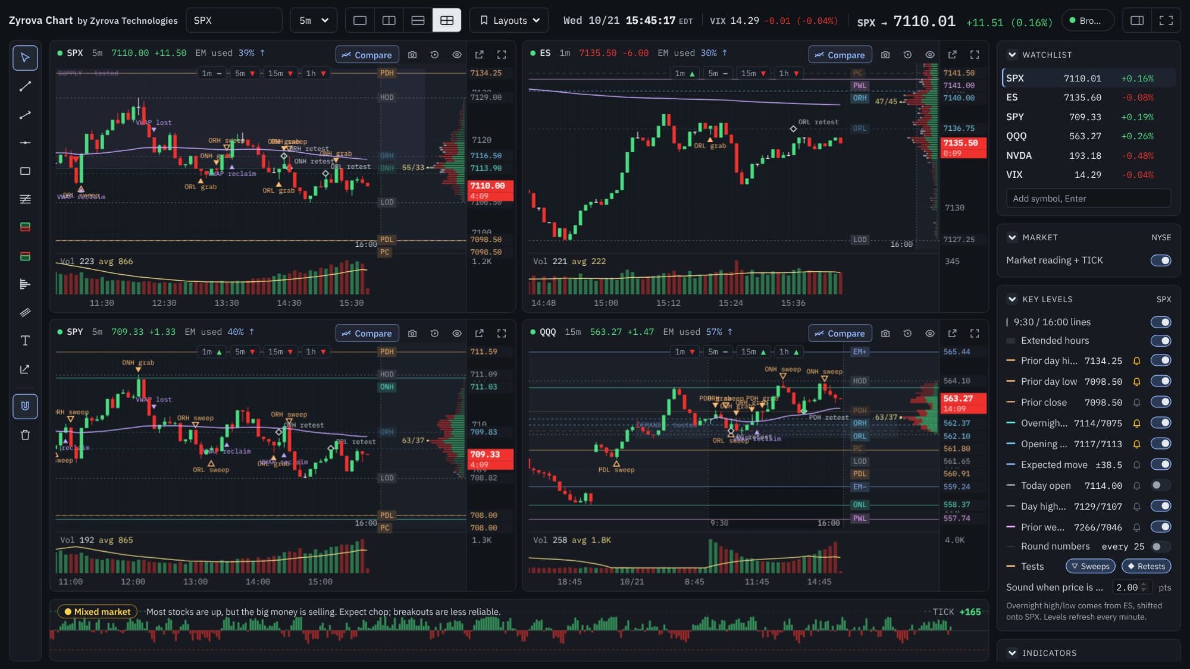Click Compare on the QQQ chart
1190x669 pixels.
coord(840,334)
